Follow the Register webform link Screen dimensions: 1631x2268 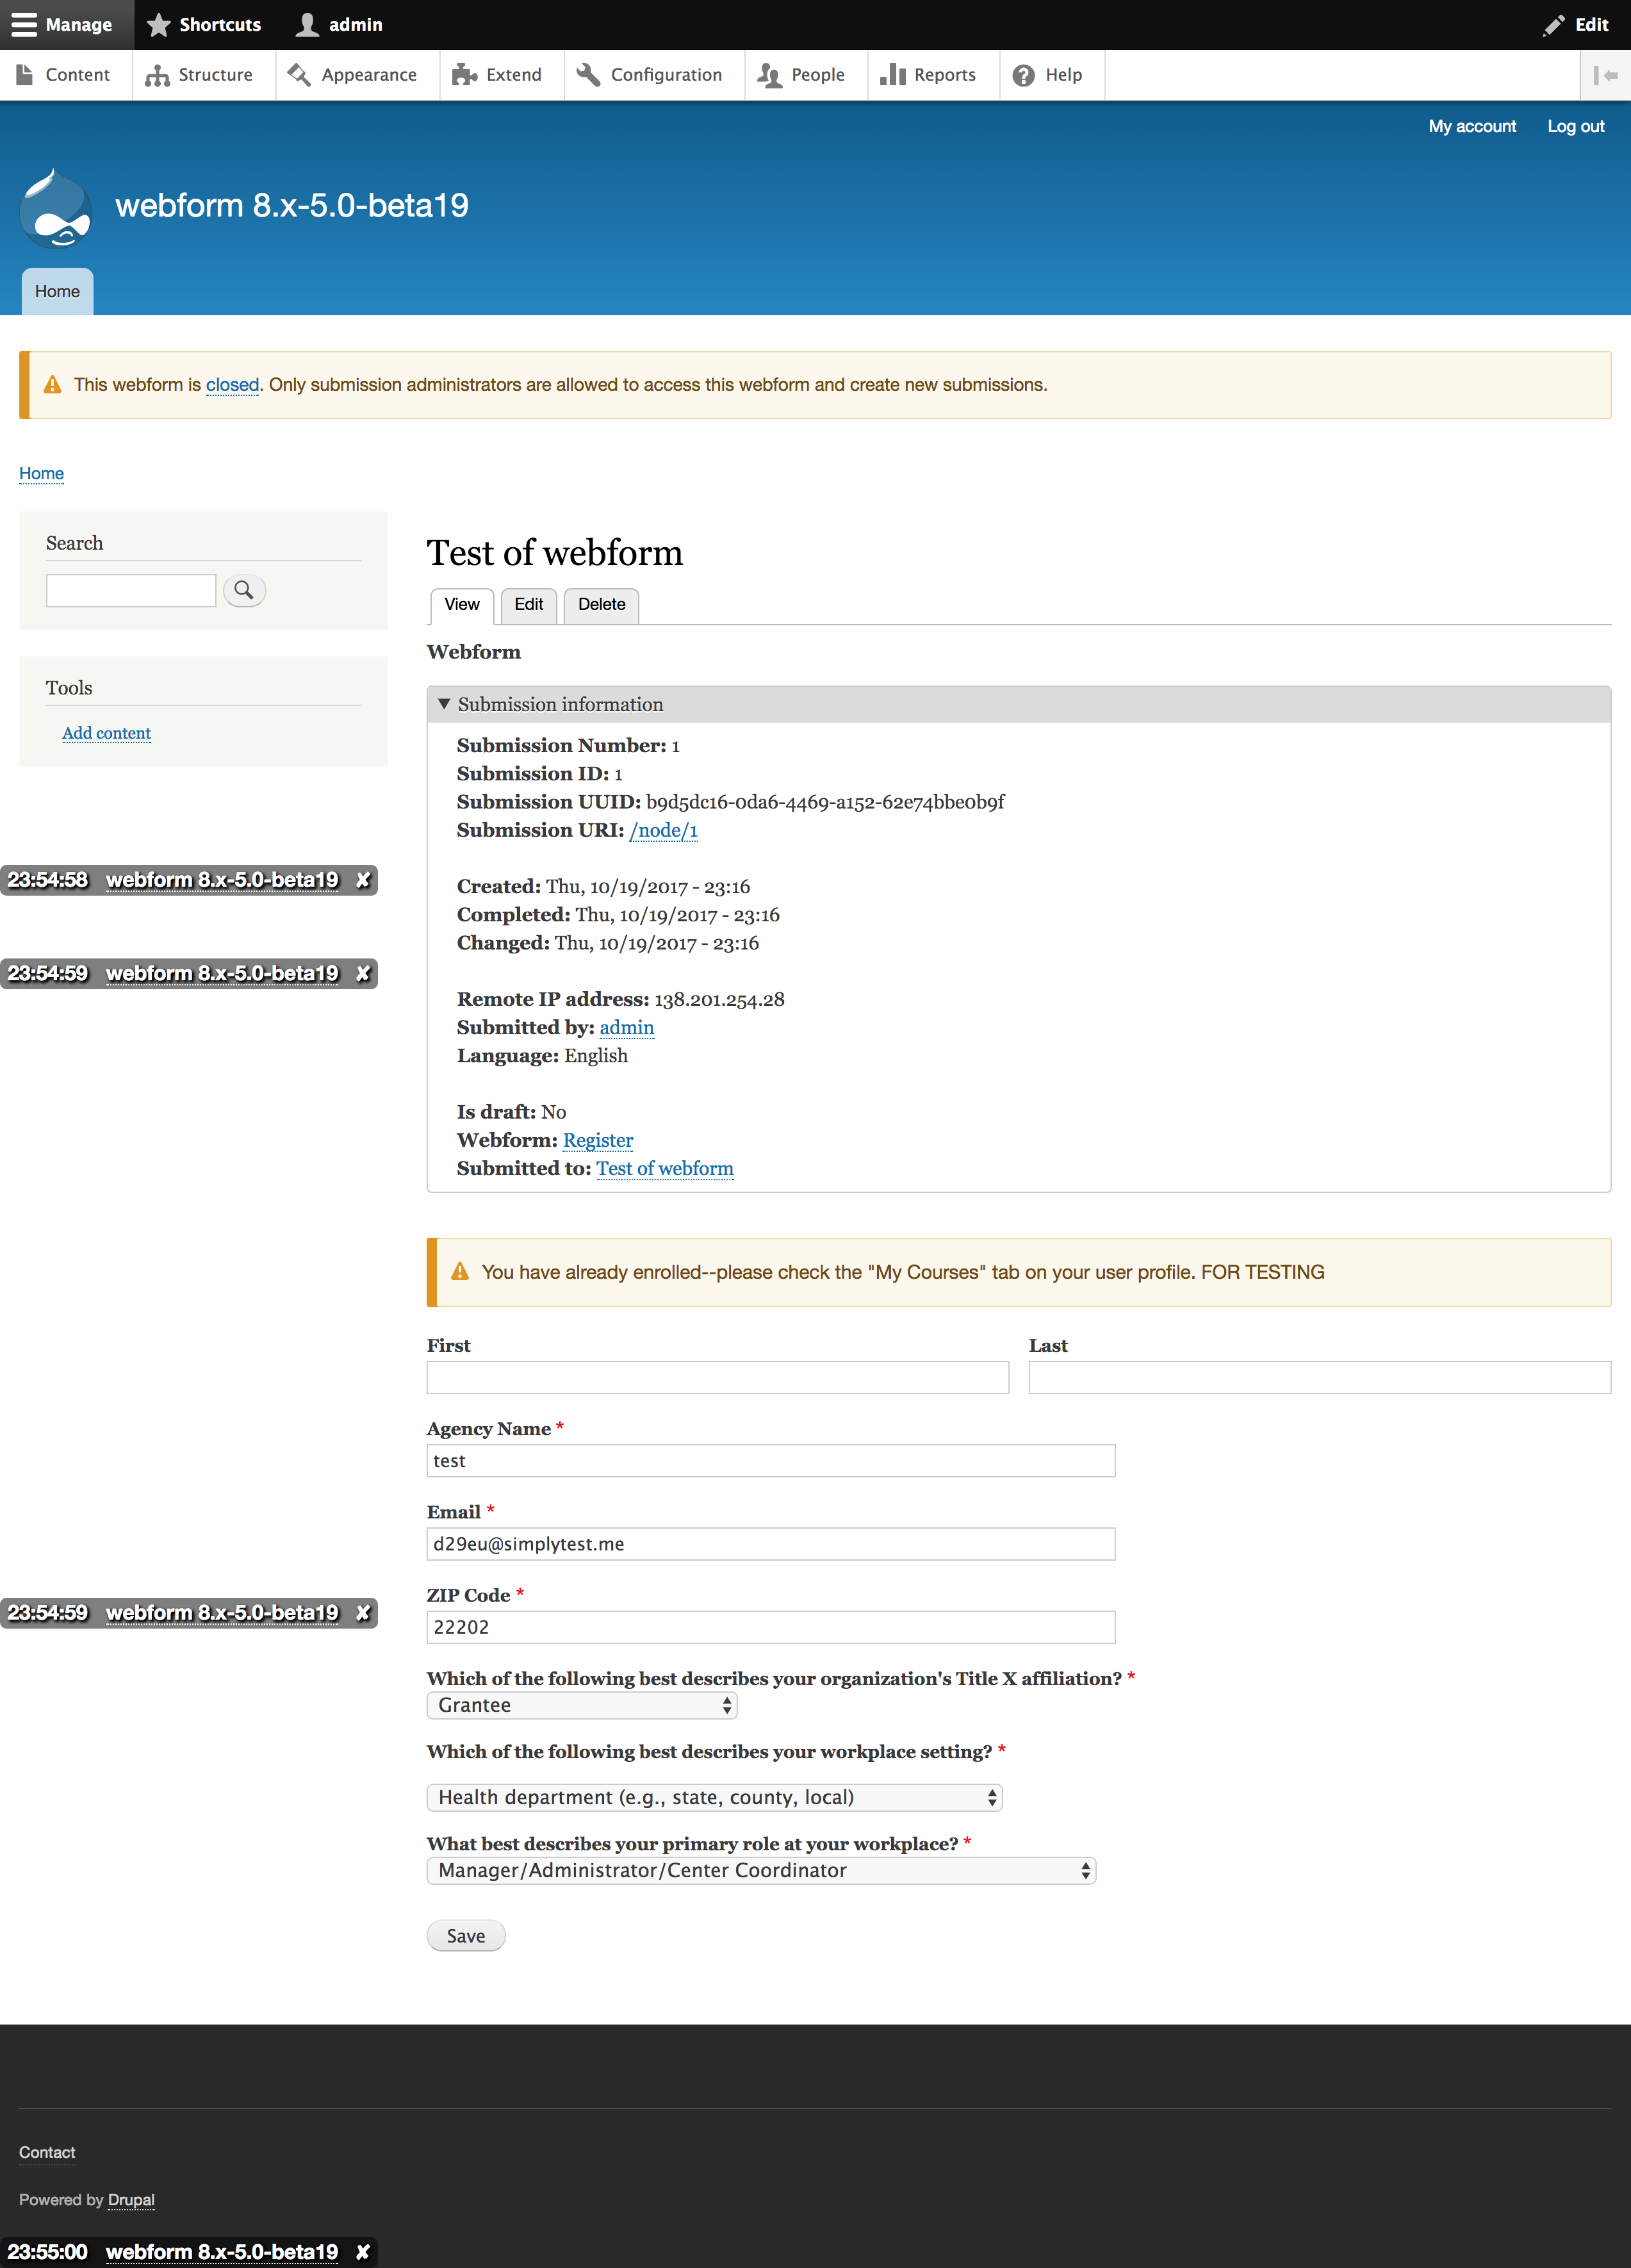coord(597,1140)
